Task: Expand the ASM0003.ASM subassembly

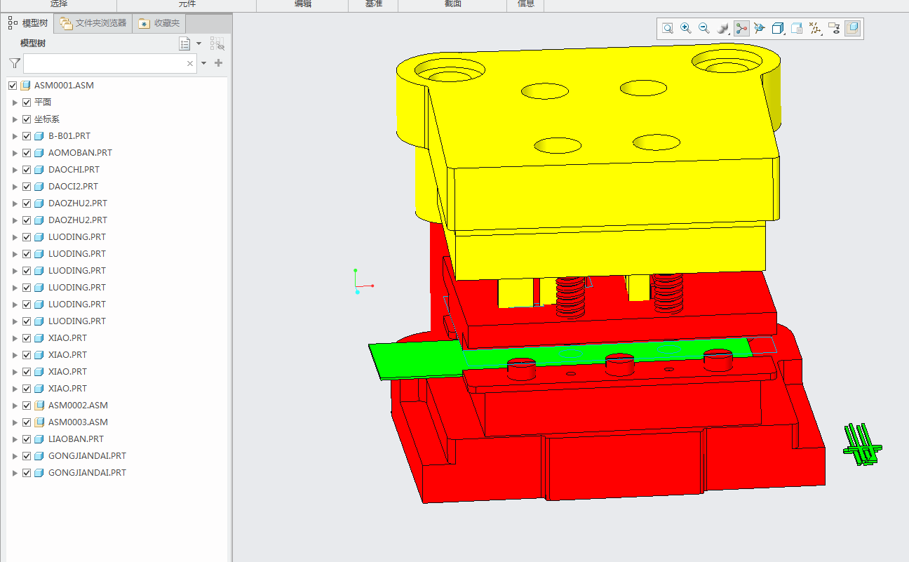Action: 15,422
